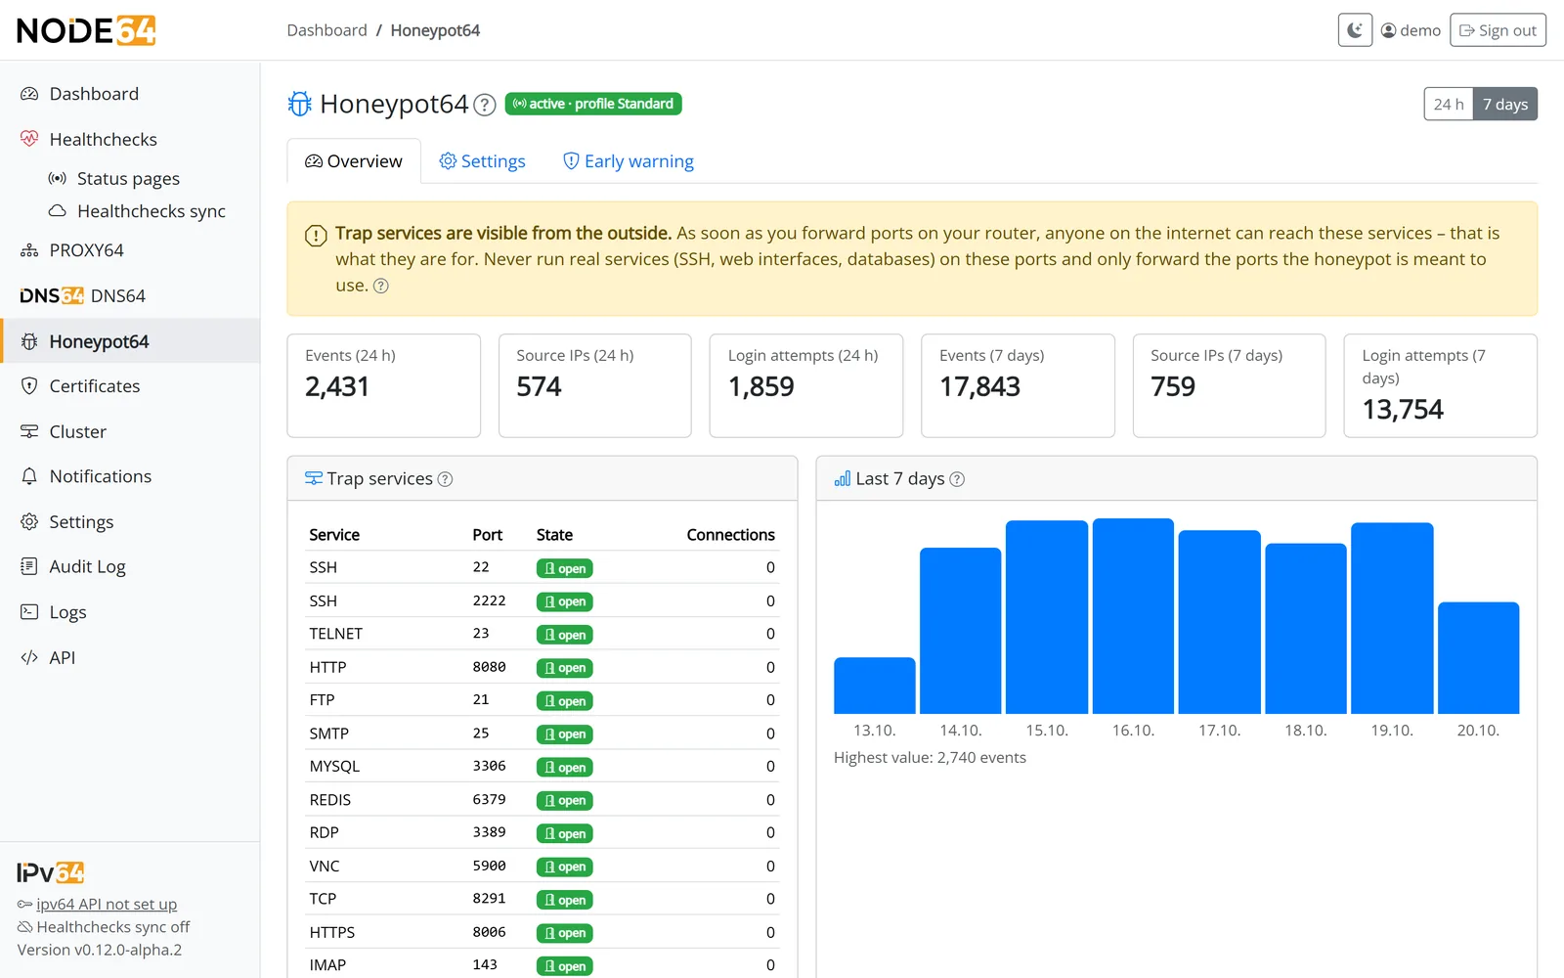Click 'ipv64 API not set up' link

[x=107, y=905]
